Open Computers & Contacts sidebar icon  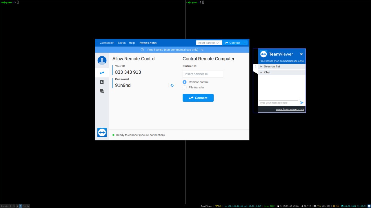pyautogui.click(x=102, y=82)
